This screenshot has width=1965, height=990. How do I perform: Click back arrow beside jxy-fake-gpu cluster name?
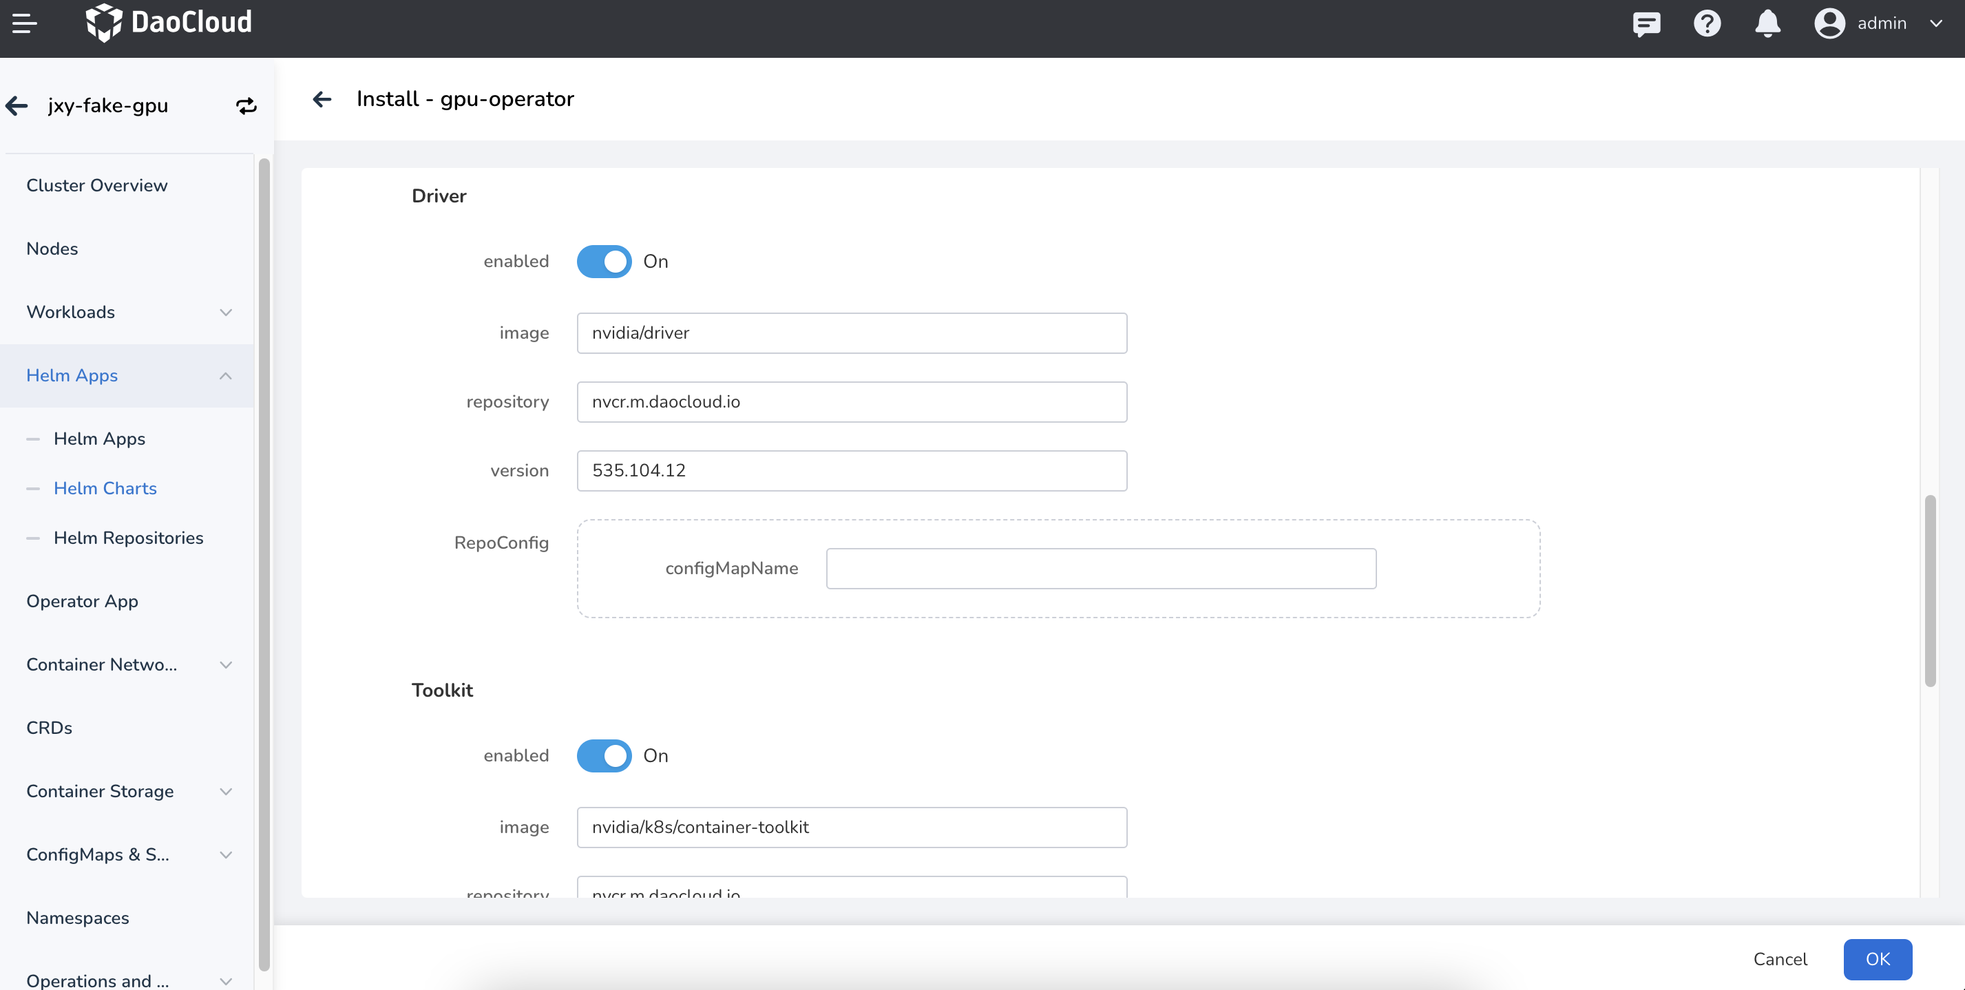point(17,106)
